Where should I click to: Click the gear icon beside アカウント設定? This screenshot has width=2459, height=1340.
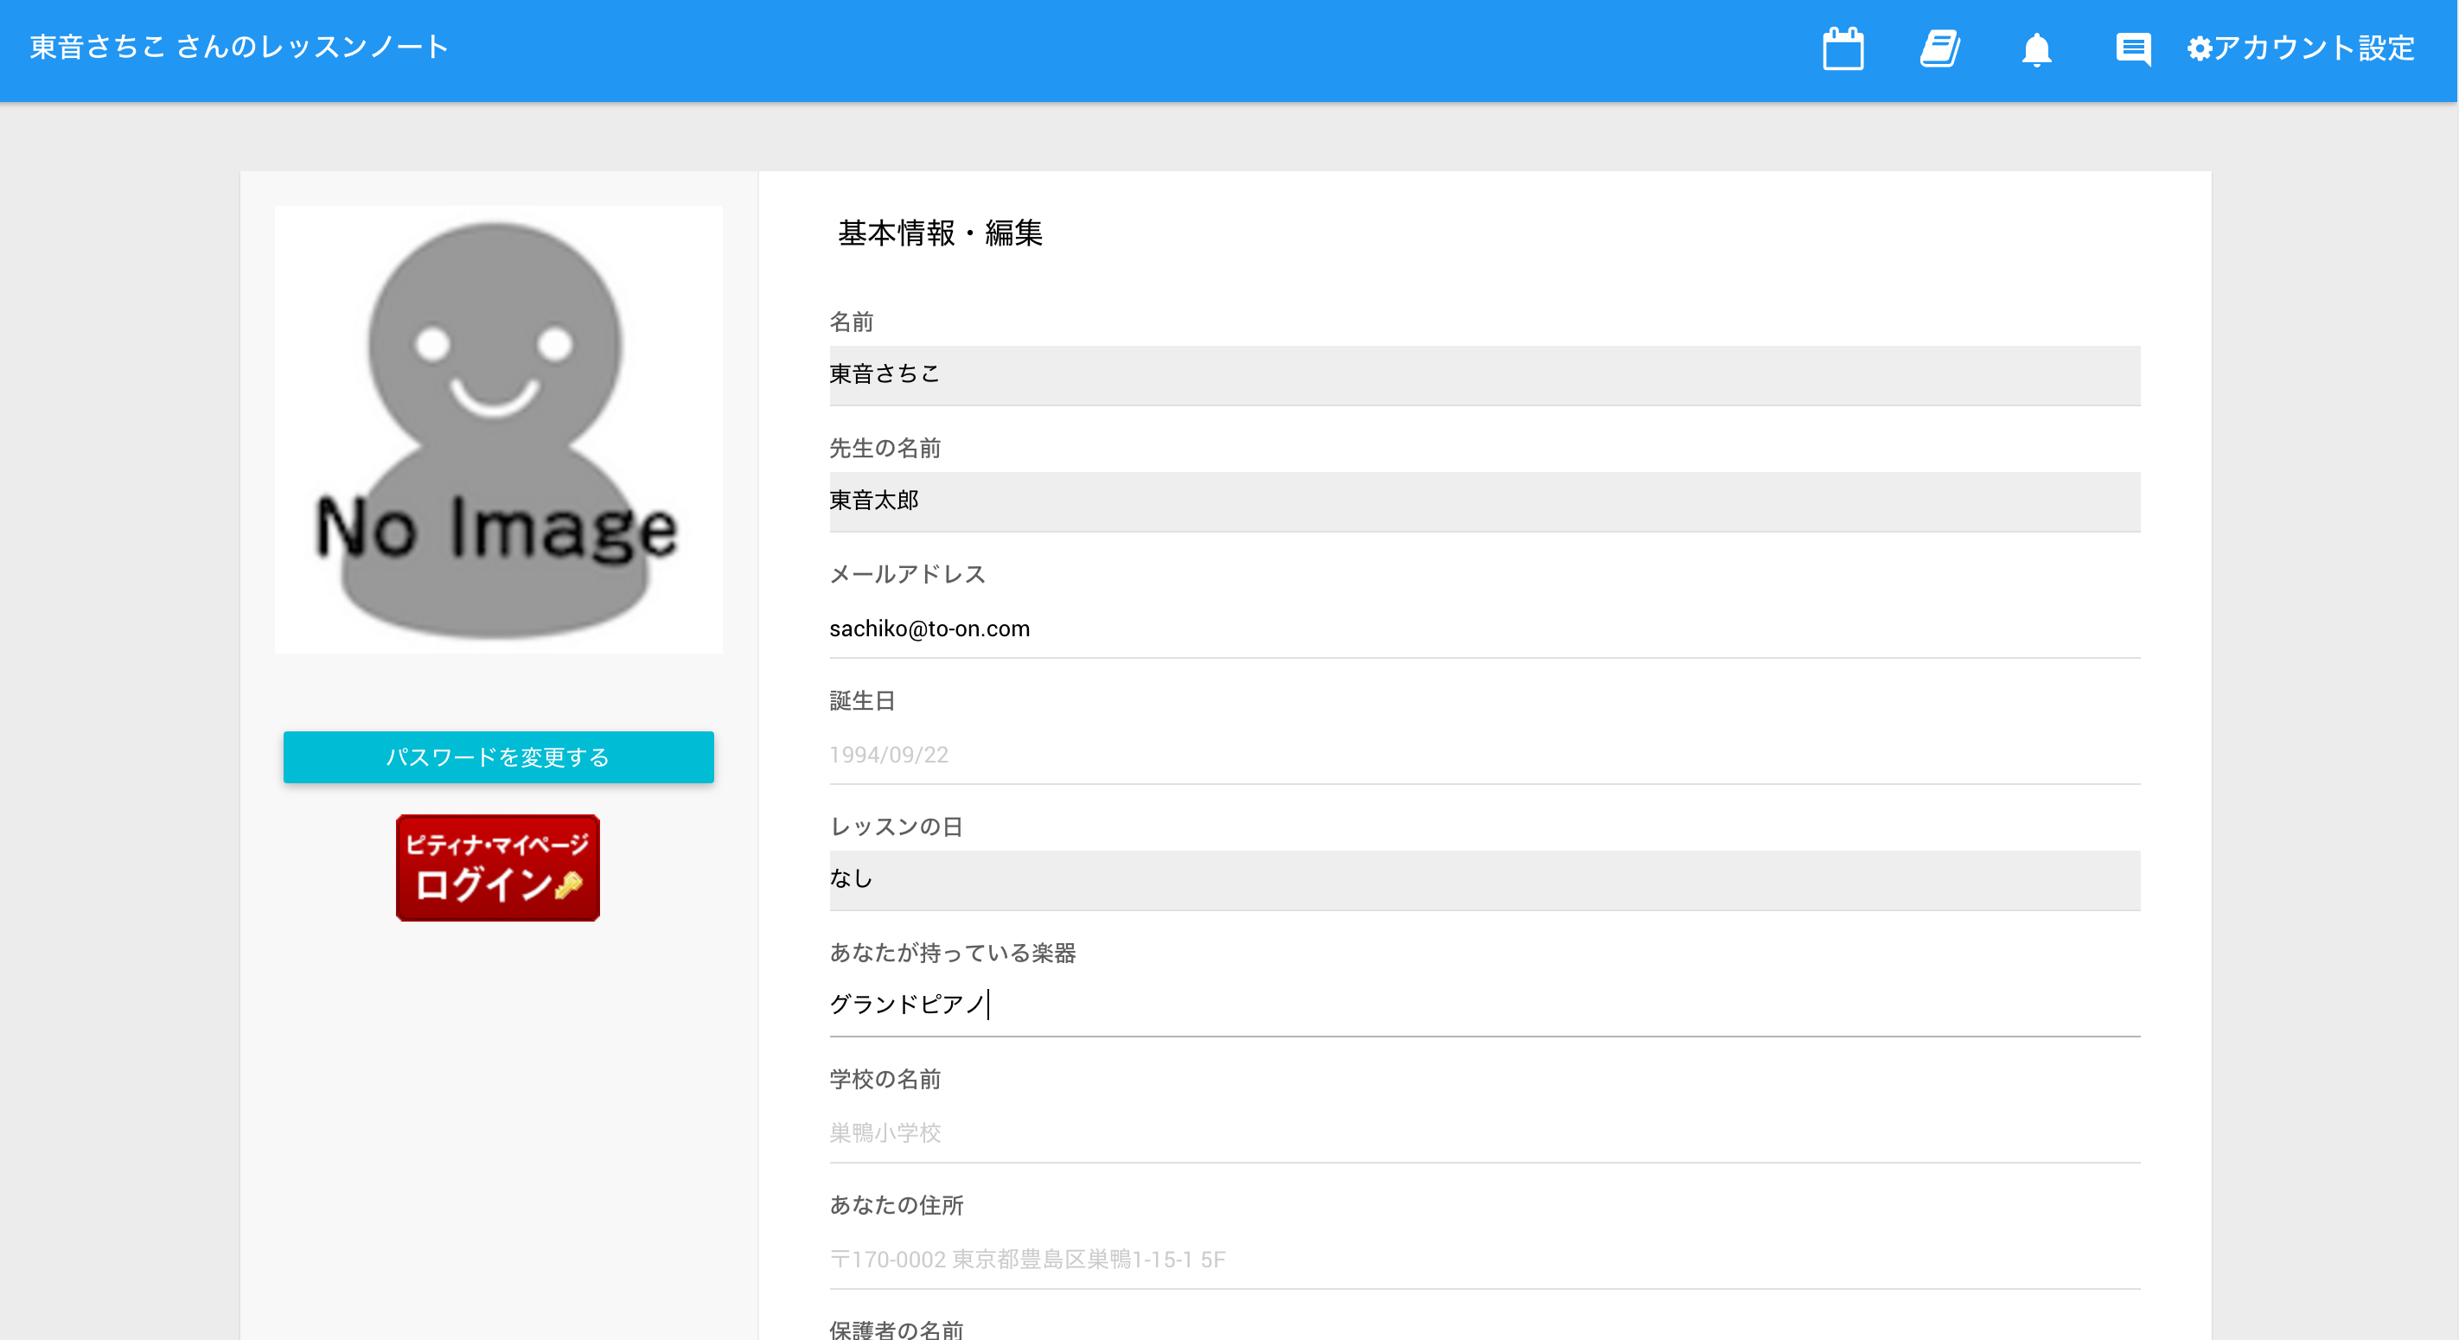pos(2200,48)
